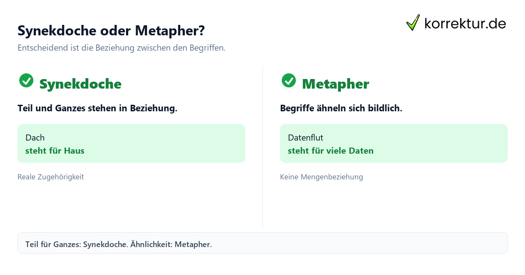Click the Datenflut example card
525x275 pixels.
[x=394, y=143]
